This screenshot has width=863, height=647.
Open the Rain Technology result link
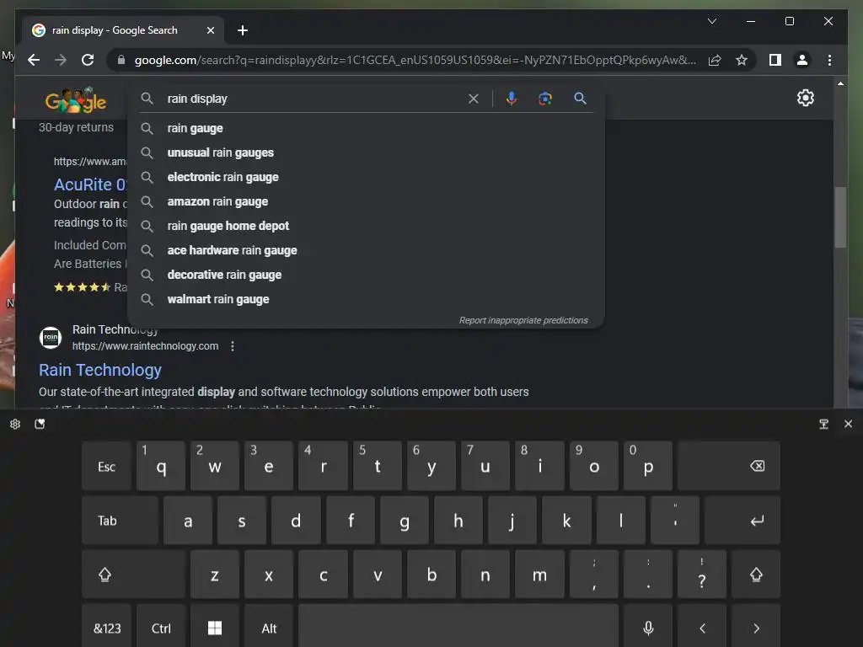point(100,370)
